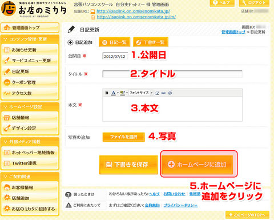This screenshot has height=220, width=274.
Task: Open 店舗情報 in the sidebar
Action: (30, 118)
